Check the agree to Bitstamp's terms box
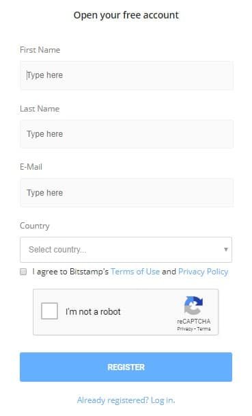The image size is (252, 416). pos(23,272)
